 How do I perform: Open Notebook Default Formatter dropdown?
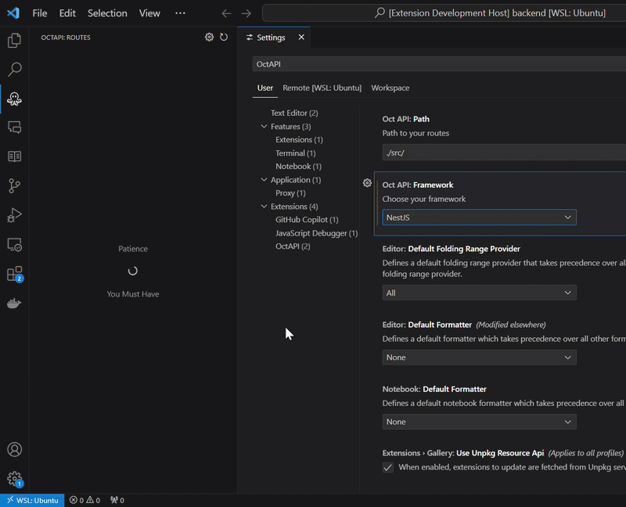[x=479, y=422]
